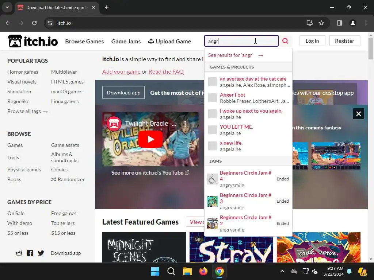Open Horror games tag
This screenshot has width=374, height=280.
[x=23, y=72]
